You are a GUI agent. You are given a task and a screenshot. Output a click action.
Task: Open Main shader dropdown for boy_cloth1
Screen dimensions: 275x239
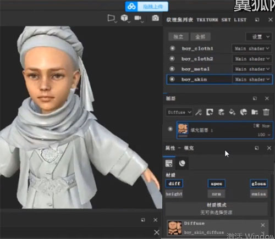point(252,48)
